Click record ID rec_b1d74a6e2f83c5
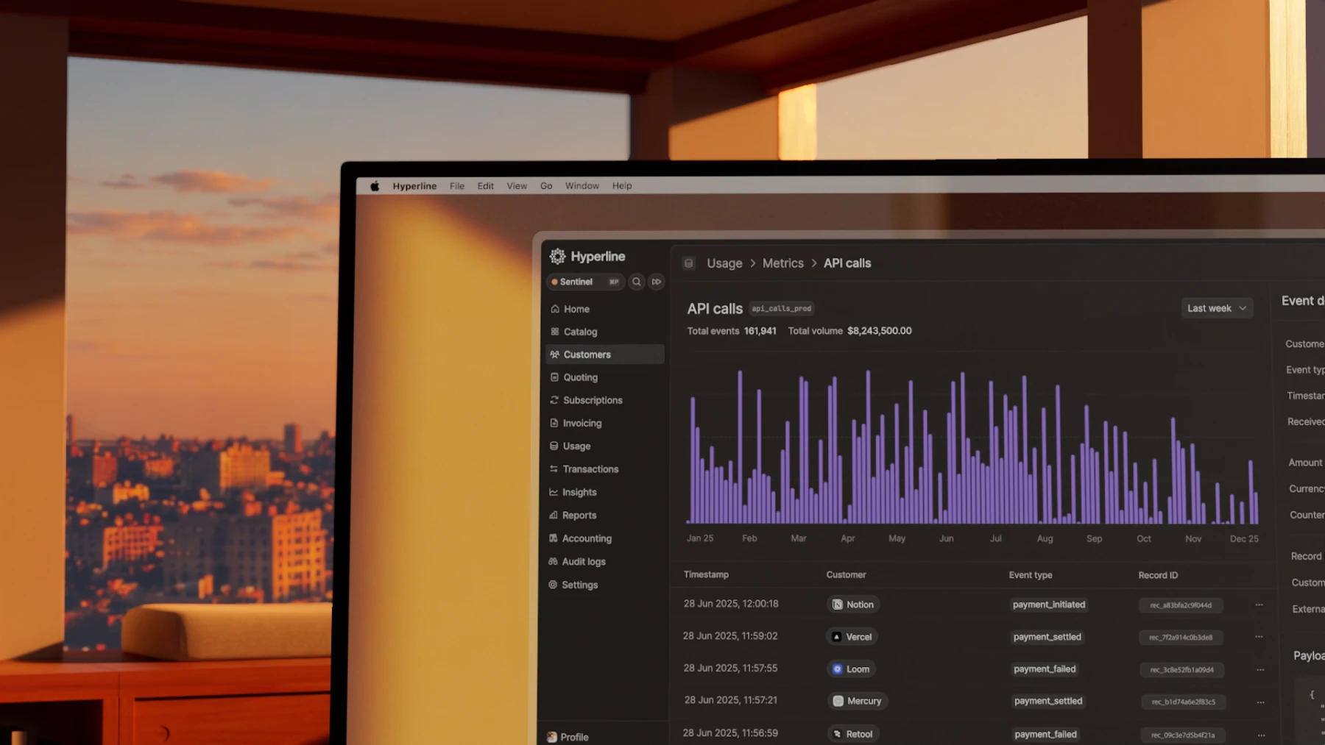This screenshot has width=1325, height=745. tap(1183, 702)
